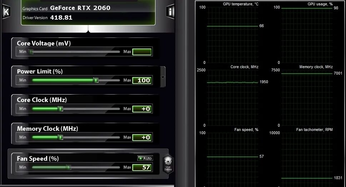Click the Memory Clock value field showing +0
This screenshot has height=187, width=346.
142,137
